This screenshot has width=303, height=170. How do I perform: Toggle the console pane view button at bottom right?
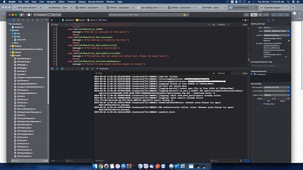(248, 160)
